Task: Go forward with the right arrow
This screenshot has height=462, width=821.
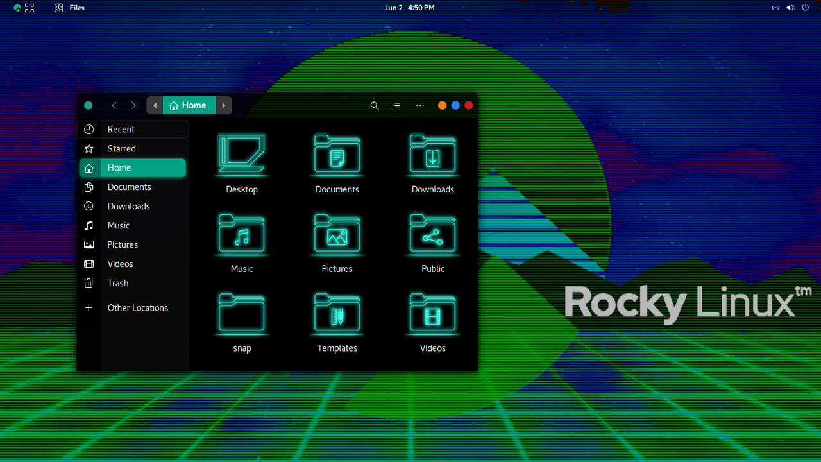Action: (133, 105)
